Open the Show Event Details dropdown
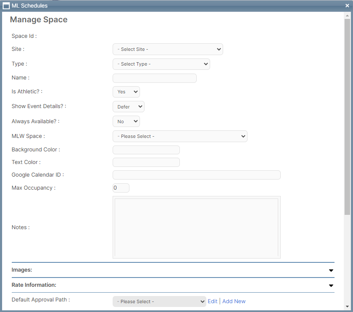The width and height of the screenshot is (353, 312). pos(128,106)
